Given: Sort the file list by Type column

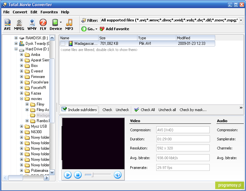Looking at the screenshot, I should click(157, 38).
